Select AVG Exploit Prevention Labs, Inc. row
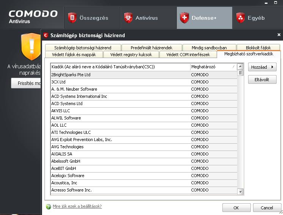 pyautogui.click(x=144, y=140)
